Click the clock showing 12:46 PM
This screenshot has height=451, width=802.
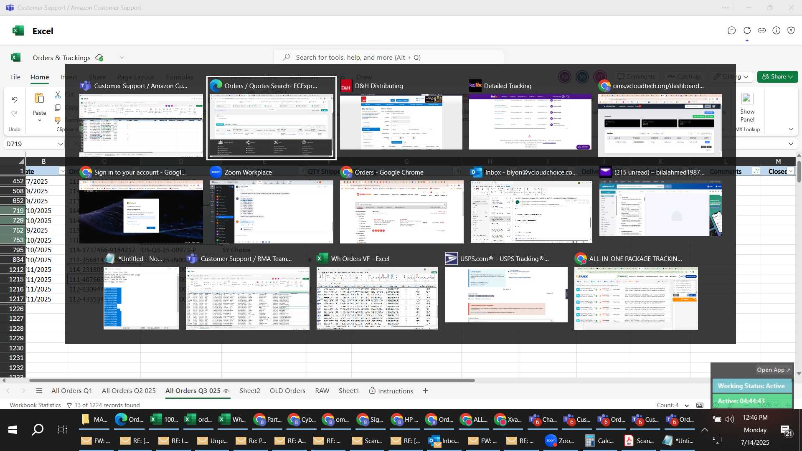pyautogui.click(x=755, y=418)
